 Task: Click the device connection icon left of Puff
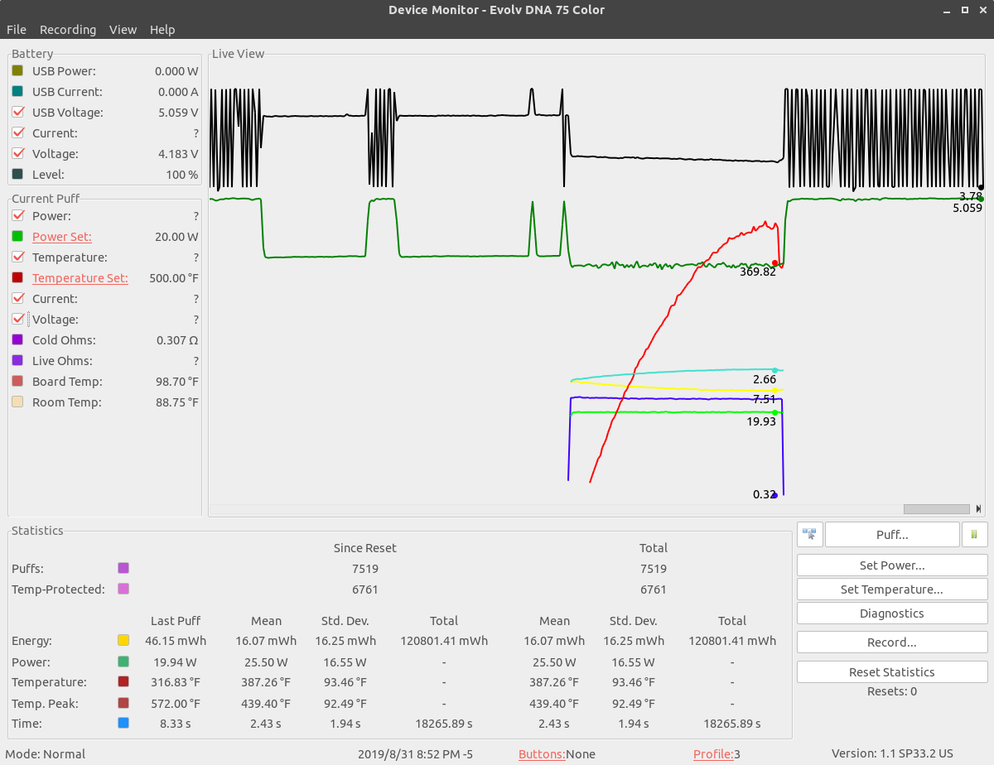(x=809, y=535)
